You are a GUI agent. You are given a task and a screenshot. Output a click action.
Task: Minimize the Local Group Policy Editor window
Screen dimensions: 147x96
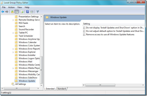click(x=129, y=2)
